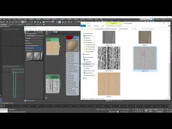Toggle the 2.5D Snaps button

coord(63,22)
